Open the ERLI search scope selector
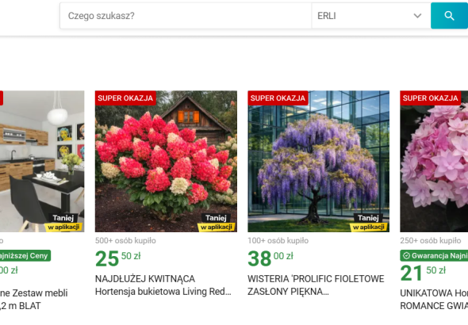Viewport: 468px width, 325px height. (371, 16)
